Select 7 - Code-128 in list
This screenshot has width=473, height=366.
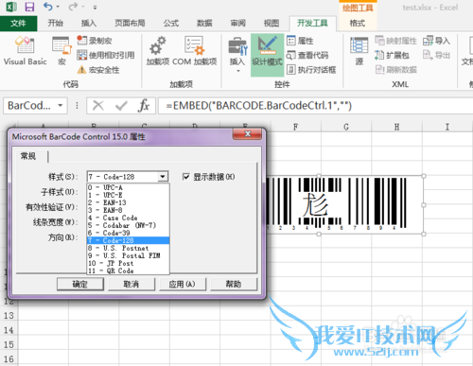tap(129, 240)
